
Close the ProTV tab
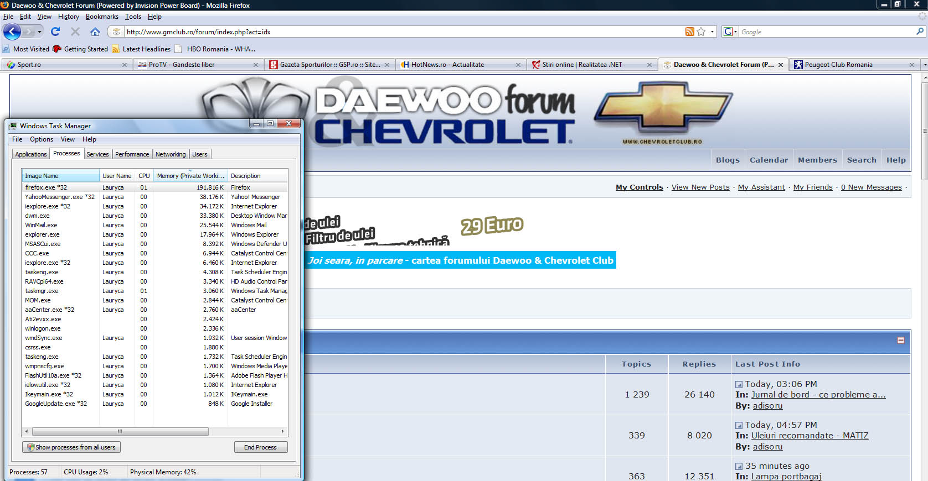tap(256, 65)
